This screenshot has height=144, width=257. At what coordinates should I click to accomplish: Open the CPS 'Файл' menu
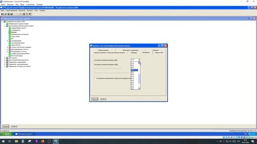tap(2, 11)
